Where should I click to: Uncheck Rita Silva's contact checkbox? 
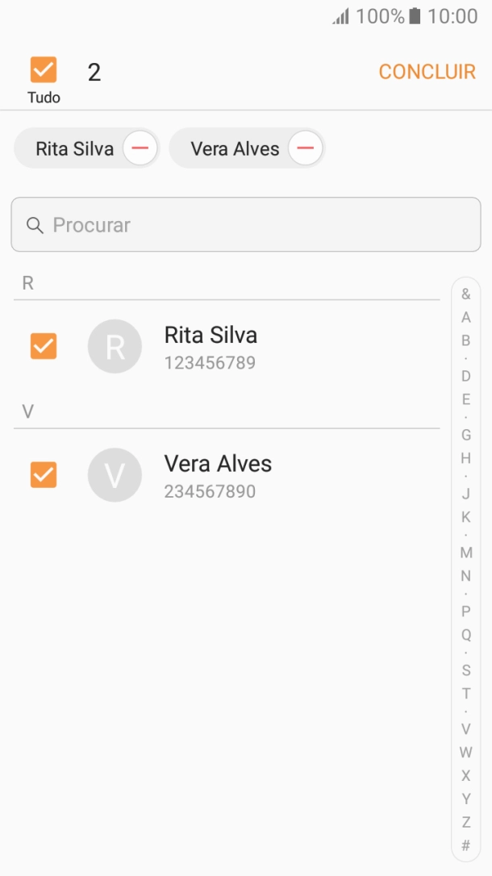(43, 346)
